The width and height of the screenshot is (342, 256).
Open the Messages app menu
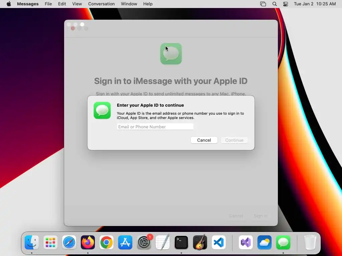coord(28,4)
